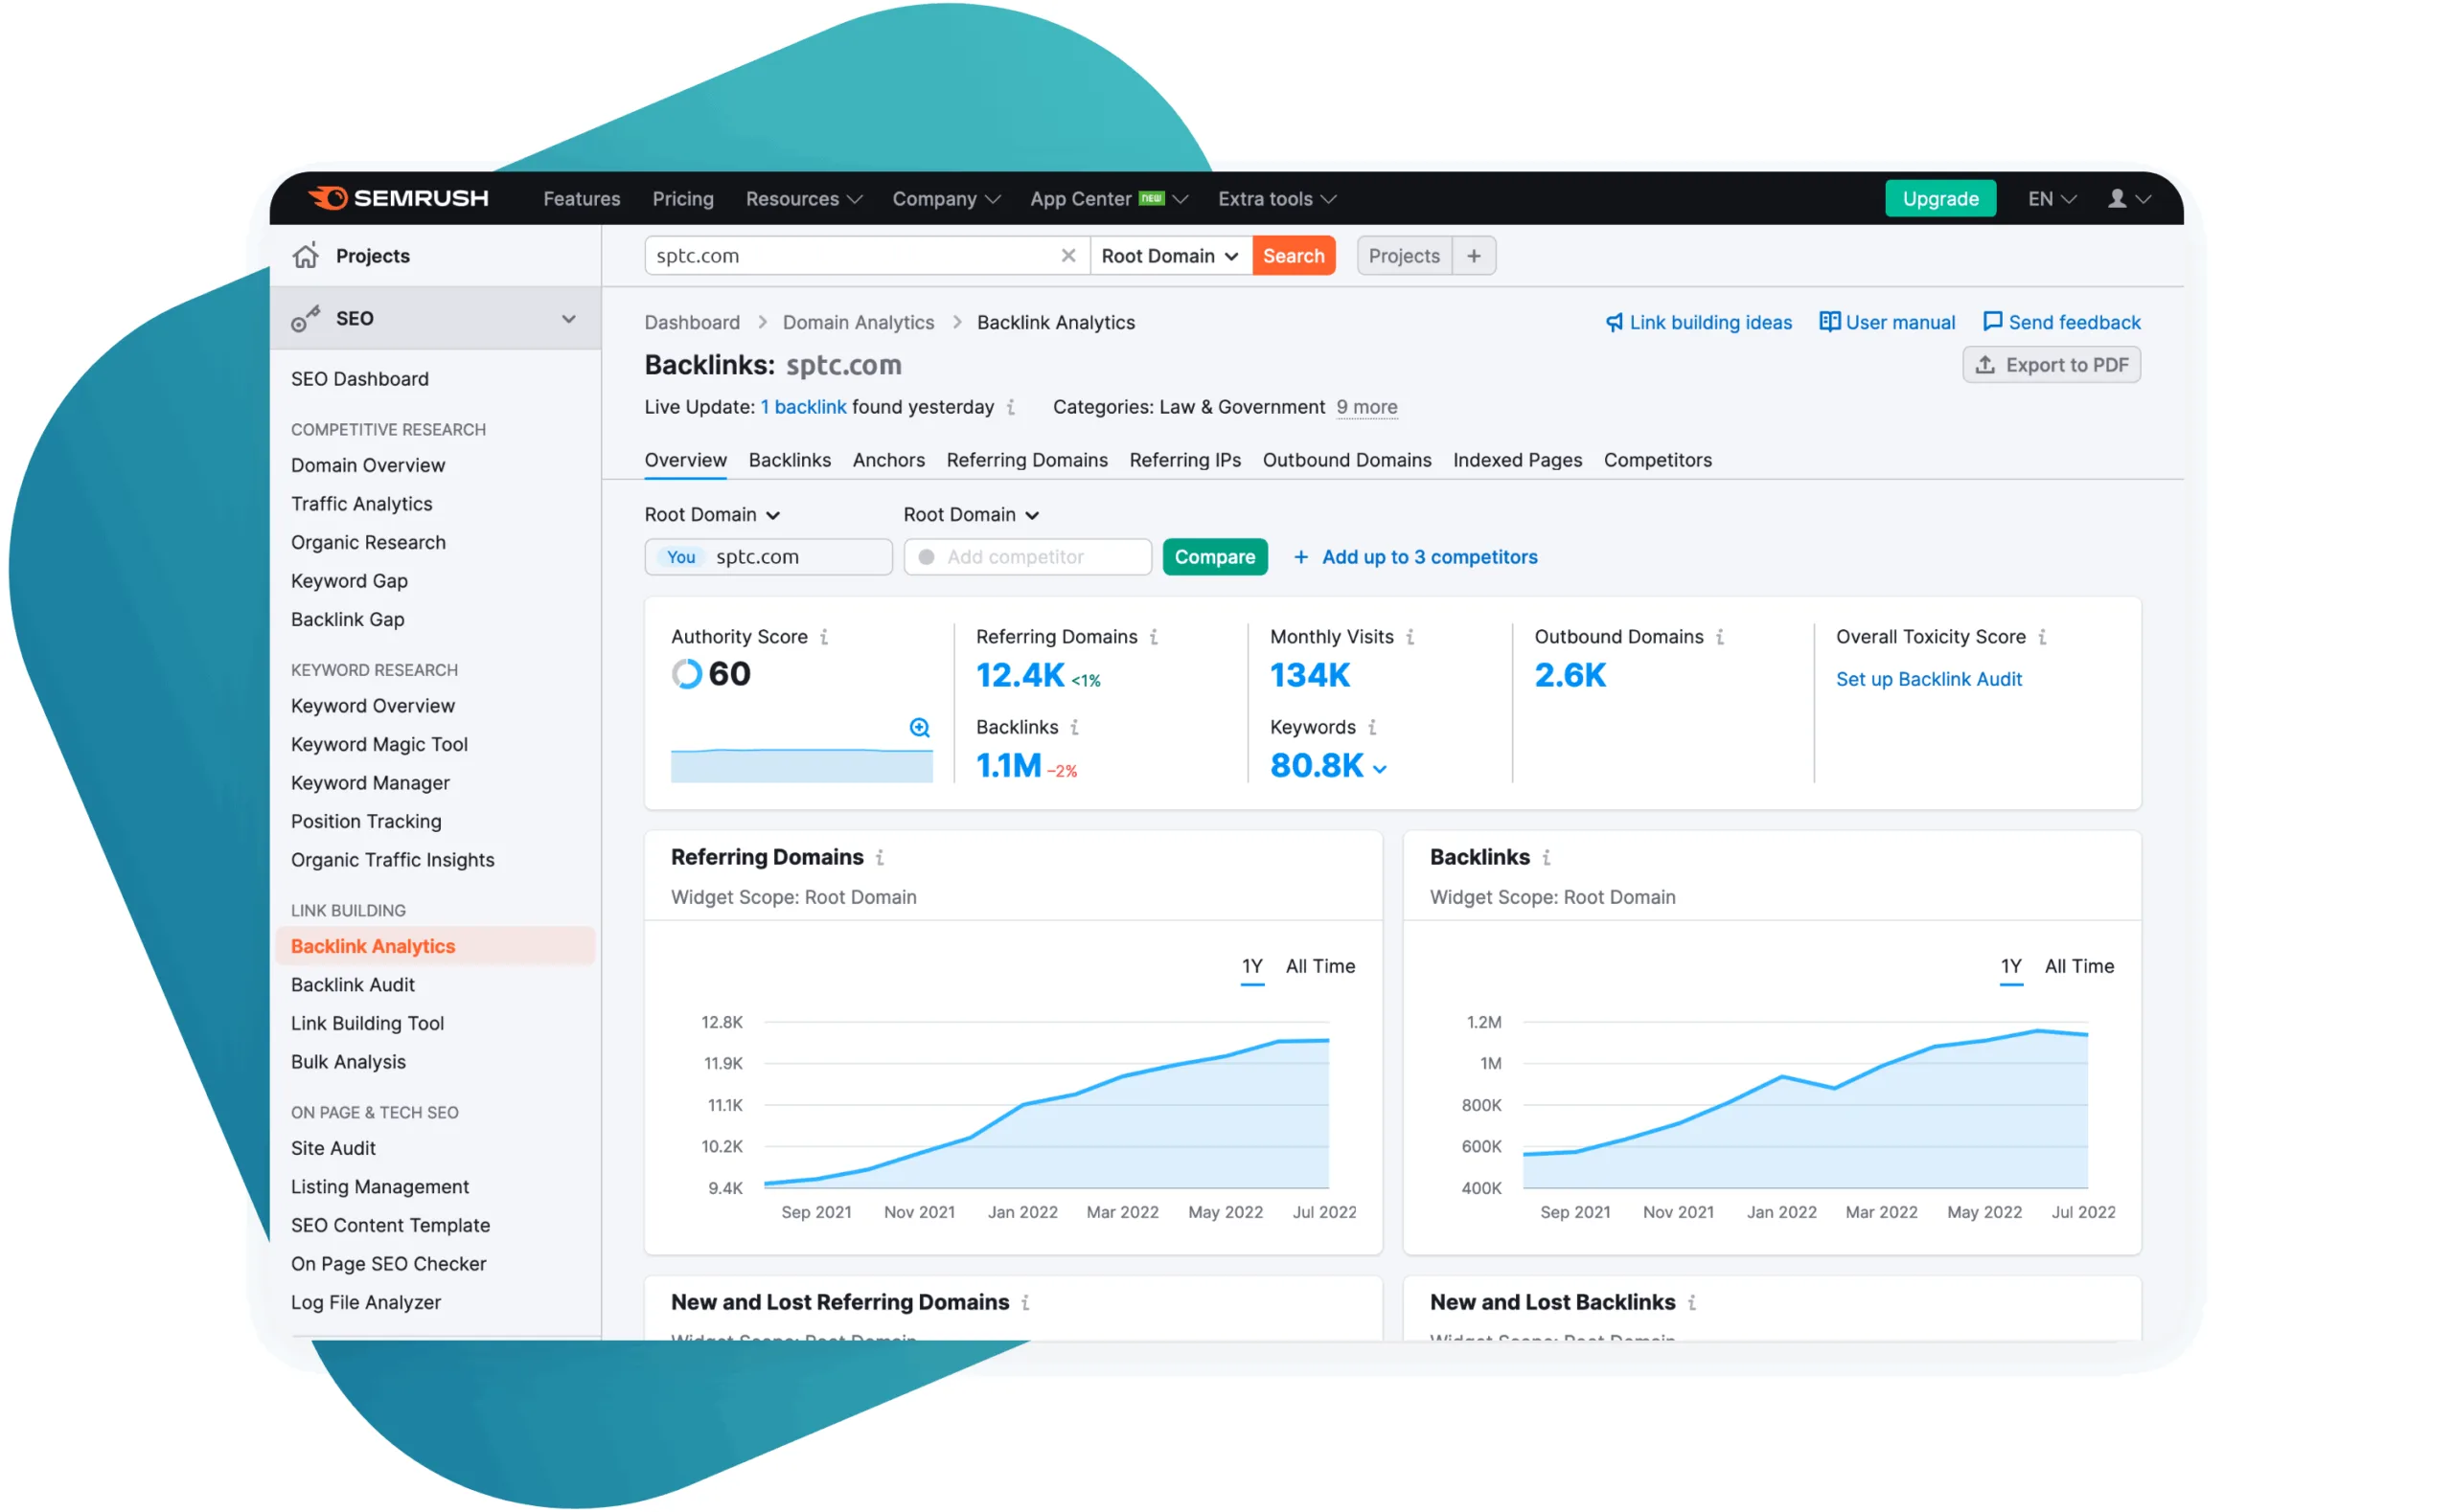
Task: Open Features in top navigation
Action: [582, 198]
